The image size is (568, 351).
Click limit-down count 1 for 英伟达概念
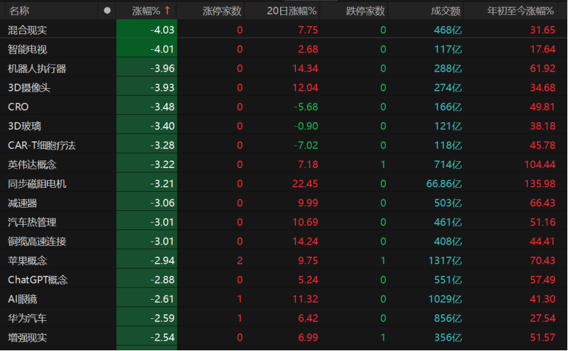point(383,165)
